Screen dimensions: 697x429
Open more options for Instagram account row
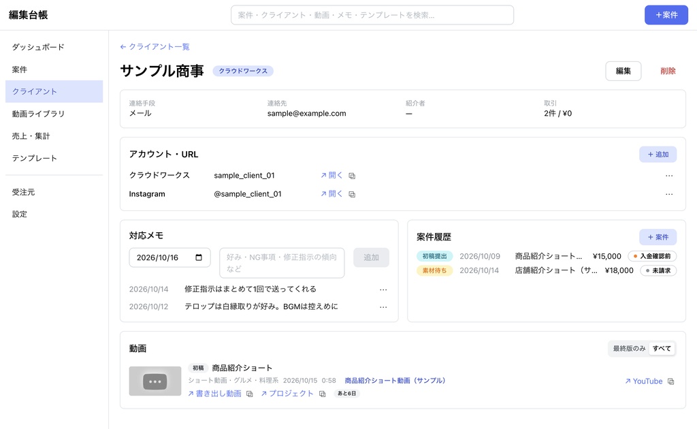pyautogui.click(x=669, y=194)
